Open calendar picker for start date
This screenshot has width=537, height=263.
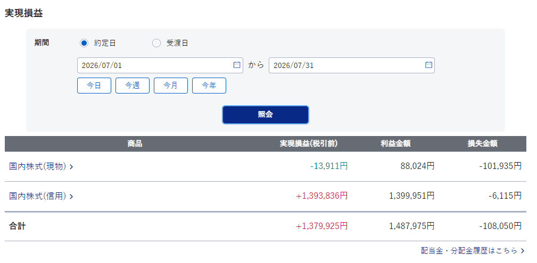tap(237, 65)
